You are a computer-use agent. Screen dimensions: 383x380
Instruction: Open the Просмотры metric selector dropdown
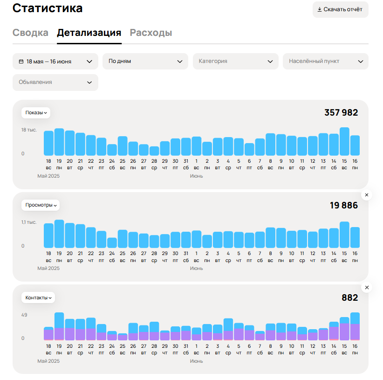(x=41, y=205)
